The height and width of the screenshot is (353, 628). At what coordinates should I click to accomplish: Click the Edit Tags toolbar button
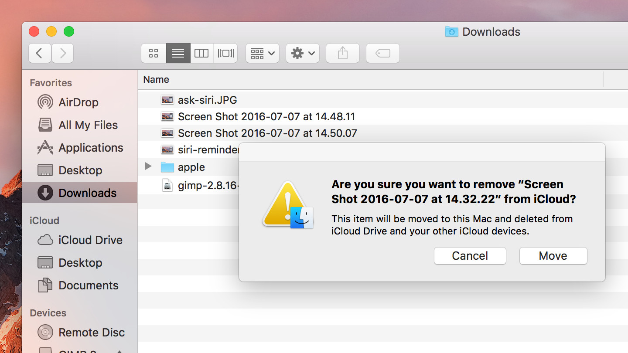click(x=383, y=53)
